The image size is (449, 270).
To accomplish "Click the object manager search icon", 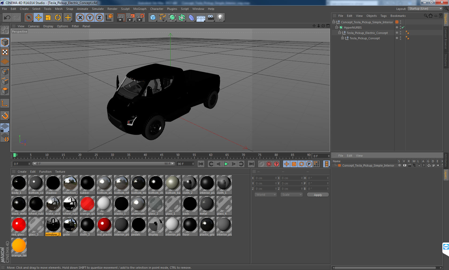I will tap(425, 16).
